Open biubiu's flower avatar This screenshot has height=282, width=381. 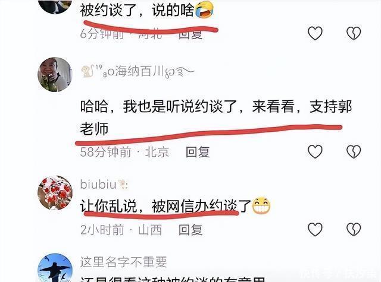pyautogui.click(x=55, y=193)
